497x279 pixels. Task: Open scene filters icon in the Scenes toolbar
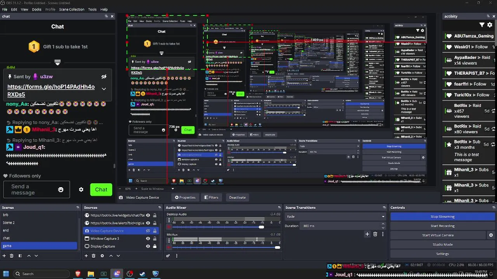click(20, 256)
